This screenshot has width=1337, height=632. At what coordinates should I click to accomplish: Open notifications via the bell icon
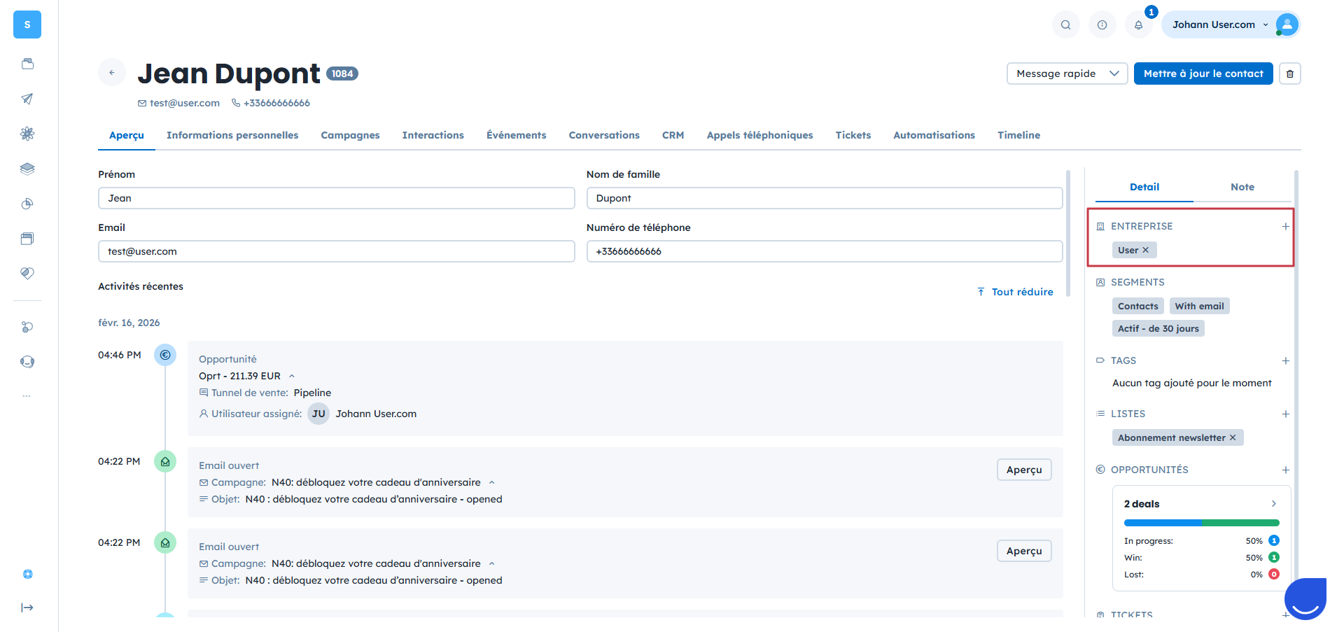[1138, 25]
